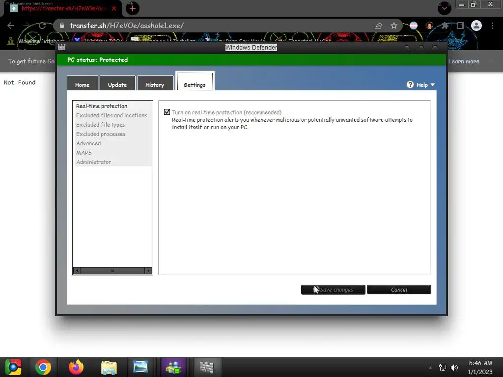
Task: Select the Settings tab
Action: 195,81
